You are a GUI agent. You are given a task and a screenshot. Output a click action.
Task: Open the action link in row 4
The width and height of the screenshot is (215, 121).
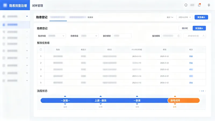pos(191,76)
